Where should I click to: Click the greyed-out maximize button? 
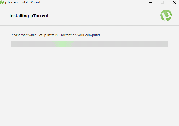tap(162, 2)
